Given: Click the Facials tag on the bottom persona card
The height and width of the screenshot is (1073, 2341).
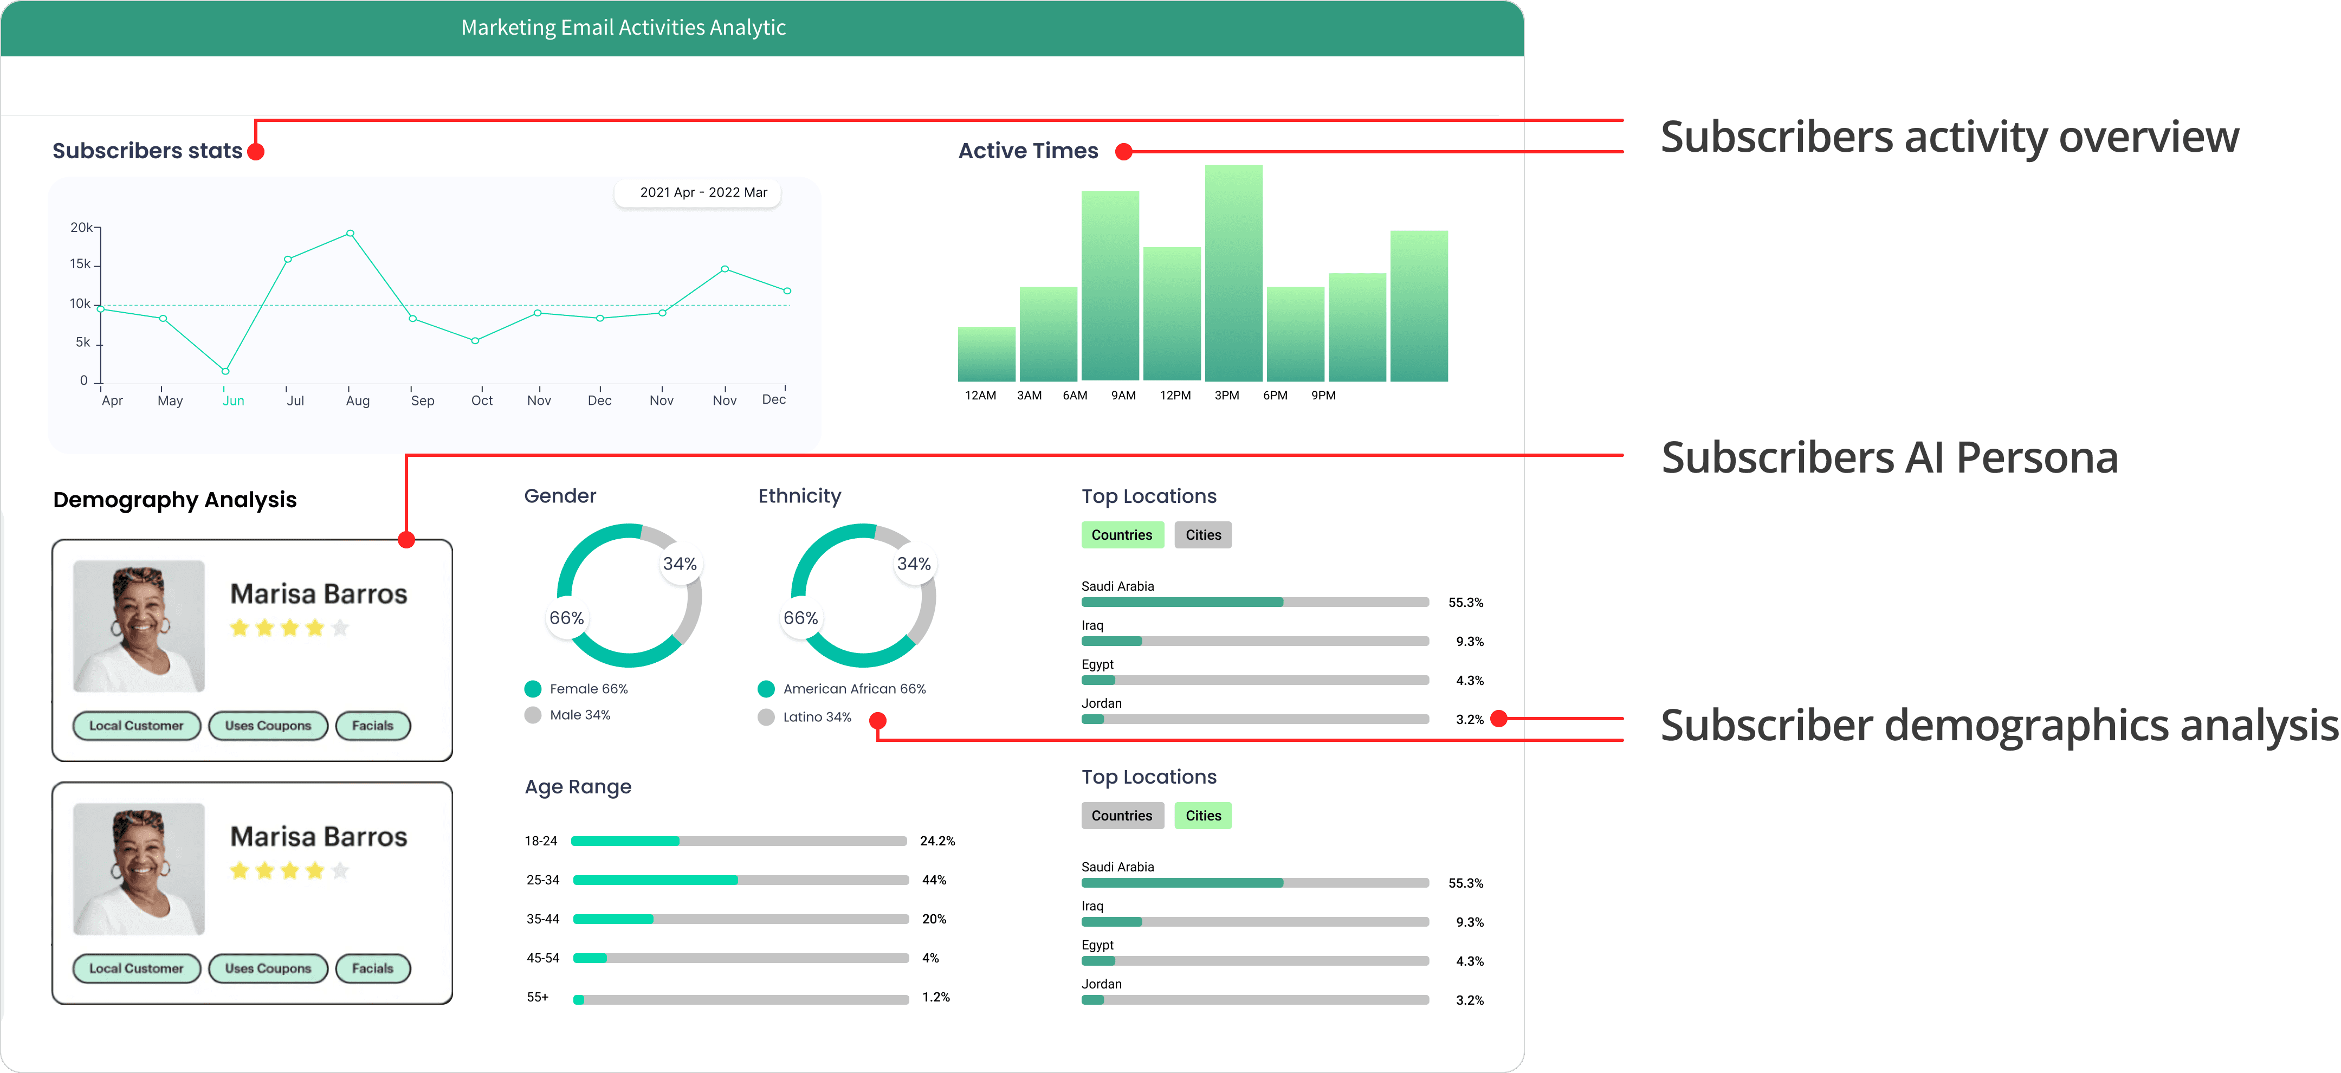Looking at the screenshot, I should [x=373, y=968].
